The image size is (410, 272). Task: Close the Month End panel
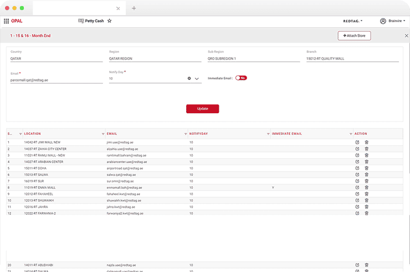pyautogui.click(x=406, y=36)
